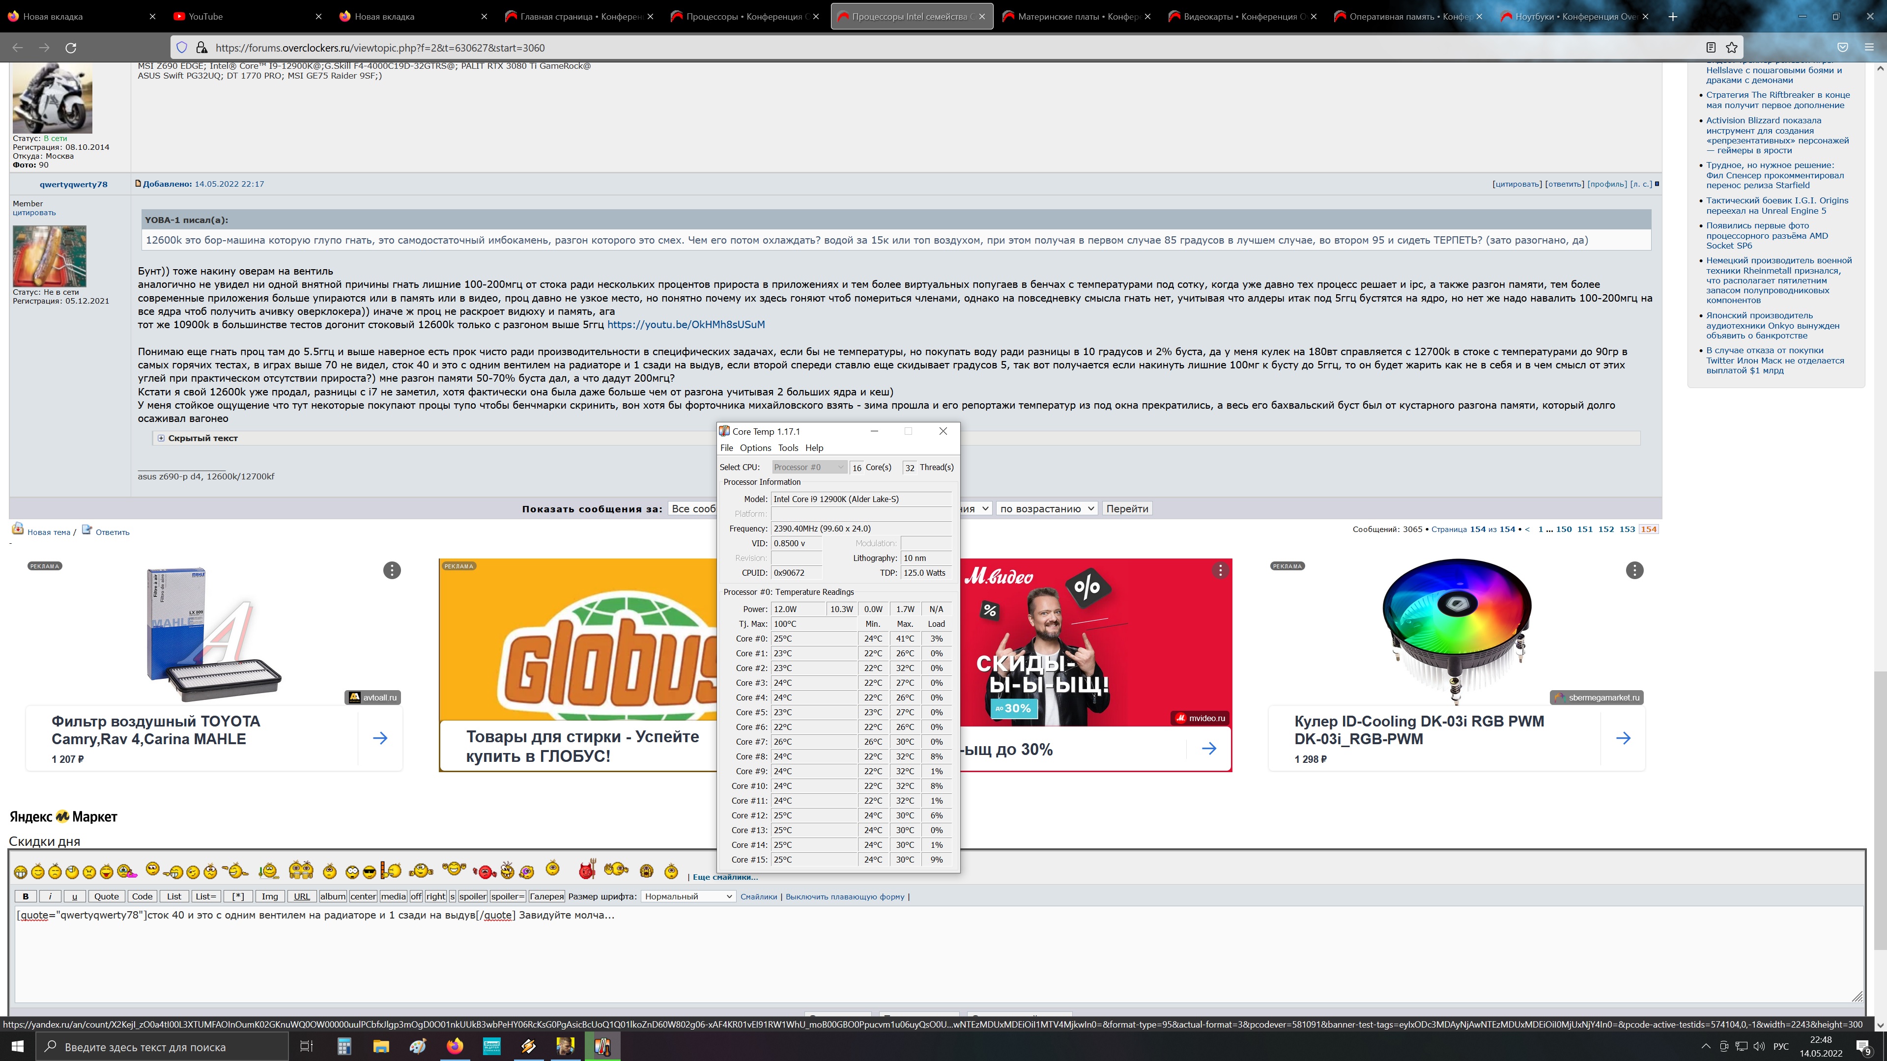This screenshot has height=1061, width=1887.
Task: Open Task View icon on taskbar
Action: point(307,1046)
